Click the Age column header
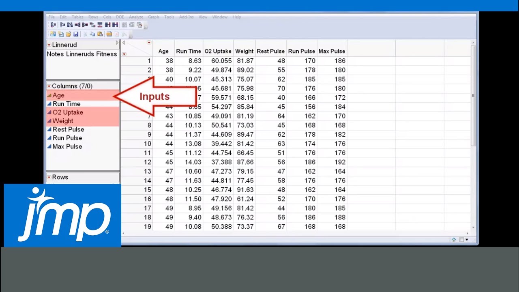Image resolution: width=519 pixels, height=292 pixels. (163, 51)
